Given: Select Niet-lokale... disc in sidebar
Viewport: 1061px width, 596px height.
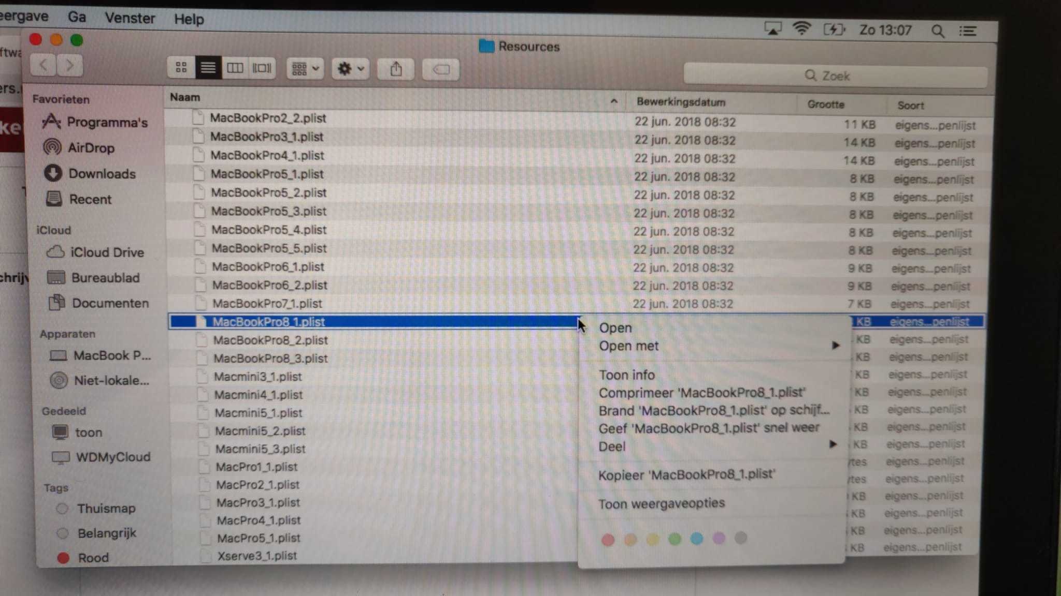Looking at the screenshot, I should [x=100, y=380].
